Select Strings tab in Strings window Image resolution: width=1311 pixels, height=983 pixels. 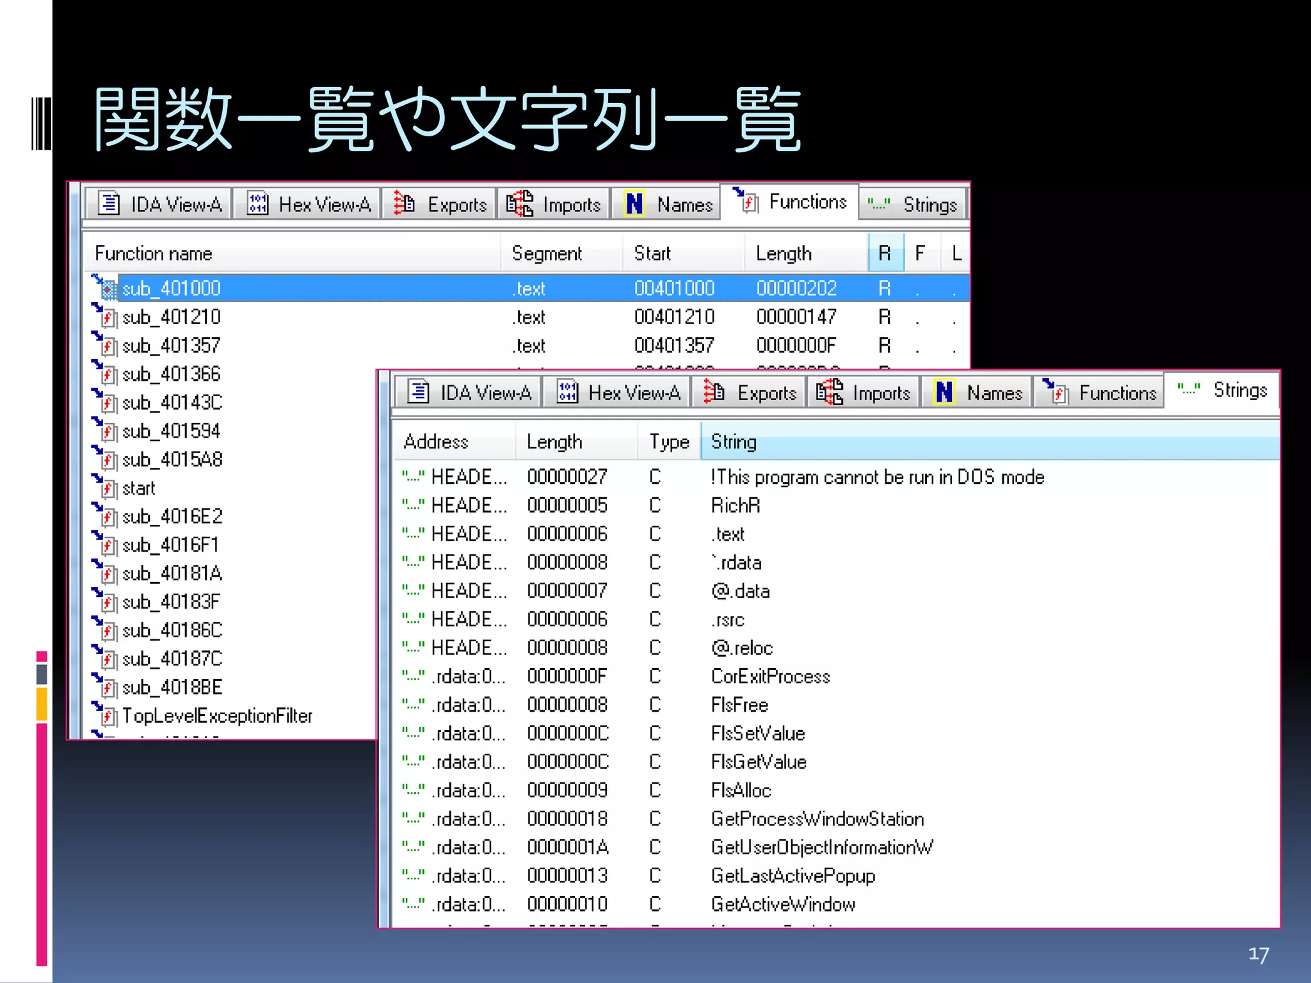(x=1221, y=390)
